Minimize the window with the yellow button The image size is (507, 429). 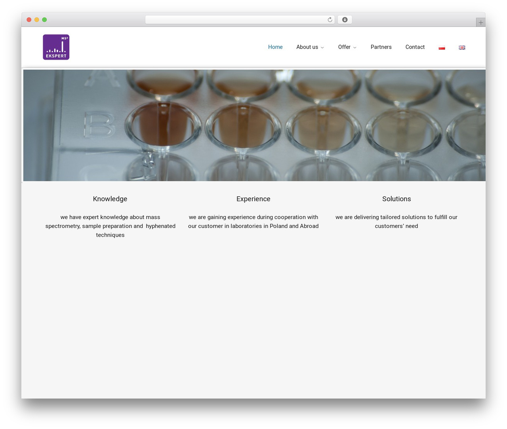coord(36,20)
